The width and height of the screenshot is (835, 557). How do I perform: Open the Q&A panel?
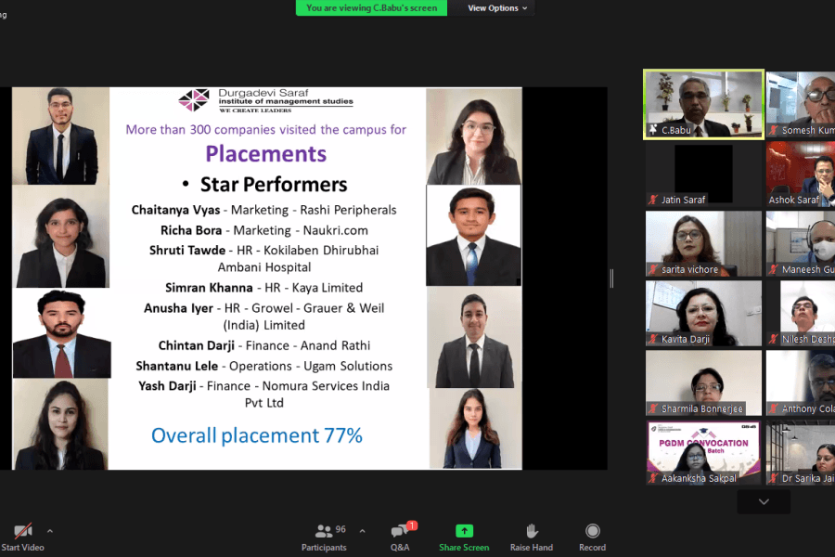click(401, 538)
